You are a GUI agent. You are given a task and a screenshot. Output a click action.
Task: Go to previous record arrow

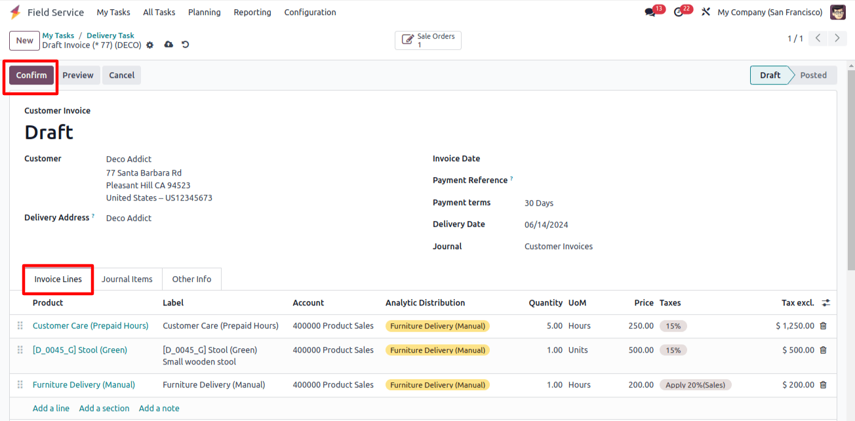[818, 39]
